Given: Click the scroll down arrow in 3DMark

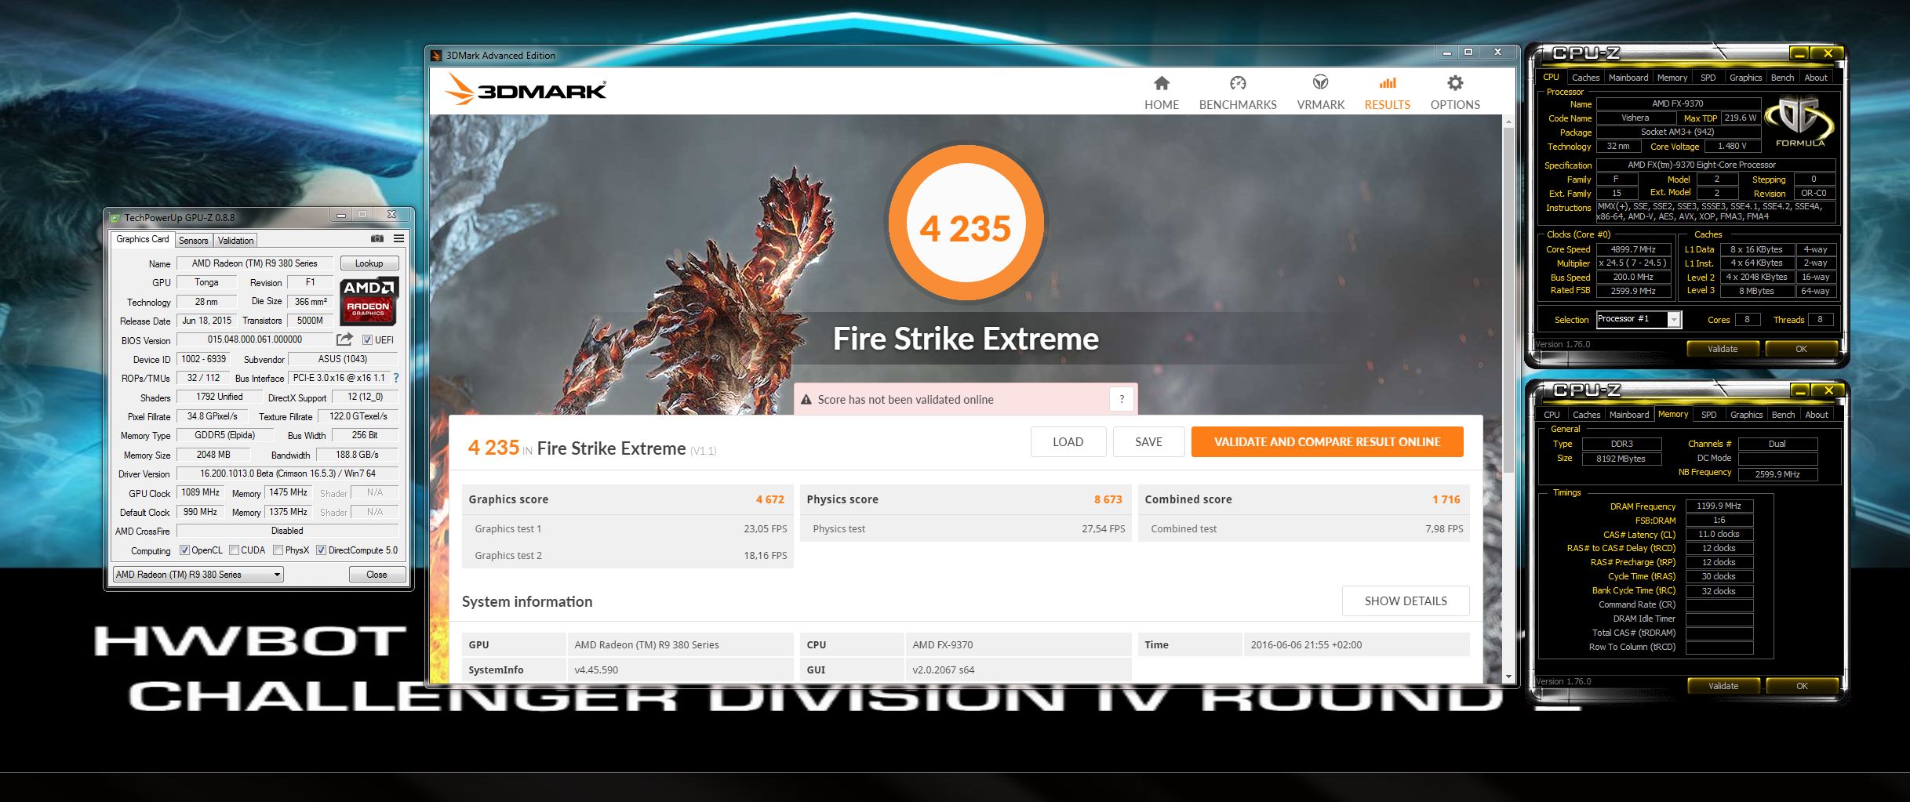Looking at the screenshot, I should [1508, 677].
